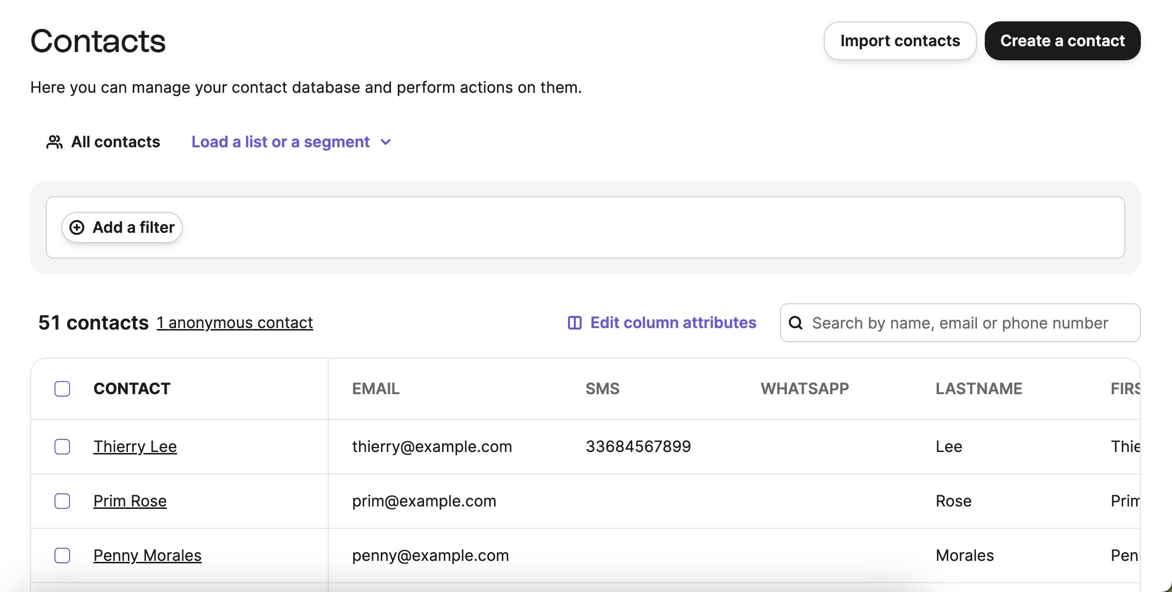Click the plus icon inside Add a filter

78,227
